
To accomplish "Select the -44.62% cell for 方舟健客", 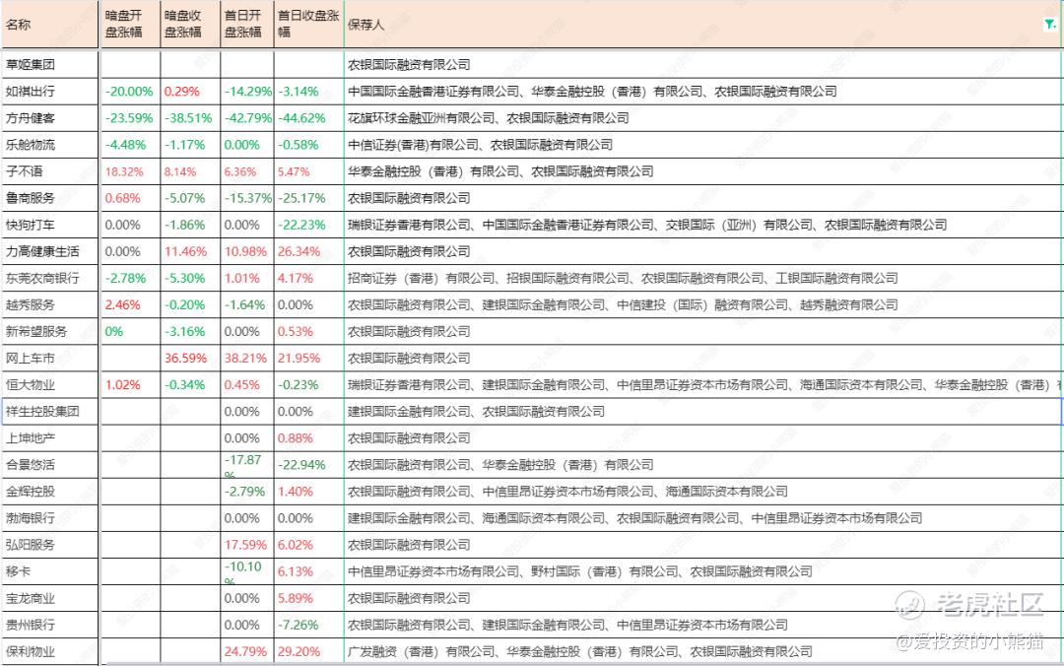I will [308, 118].
